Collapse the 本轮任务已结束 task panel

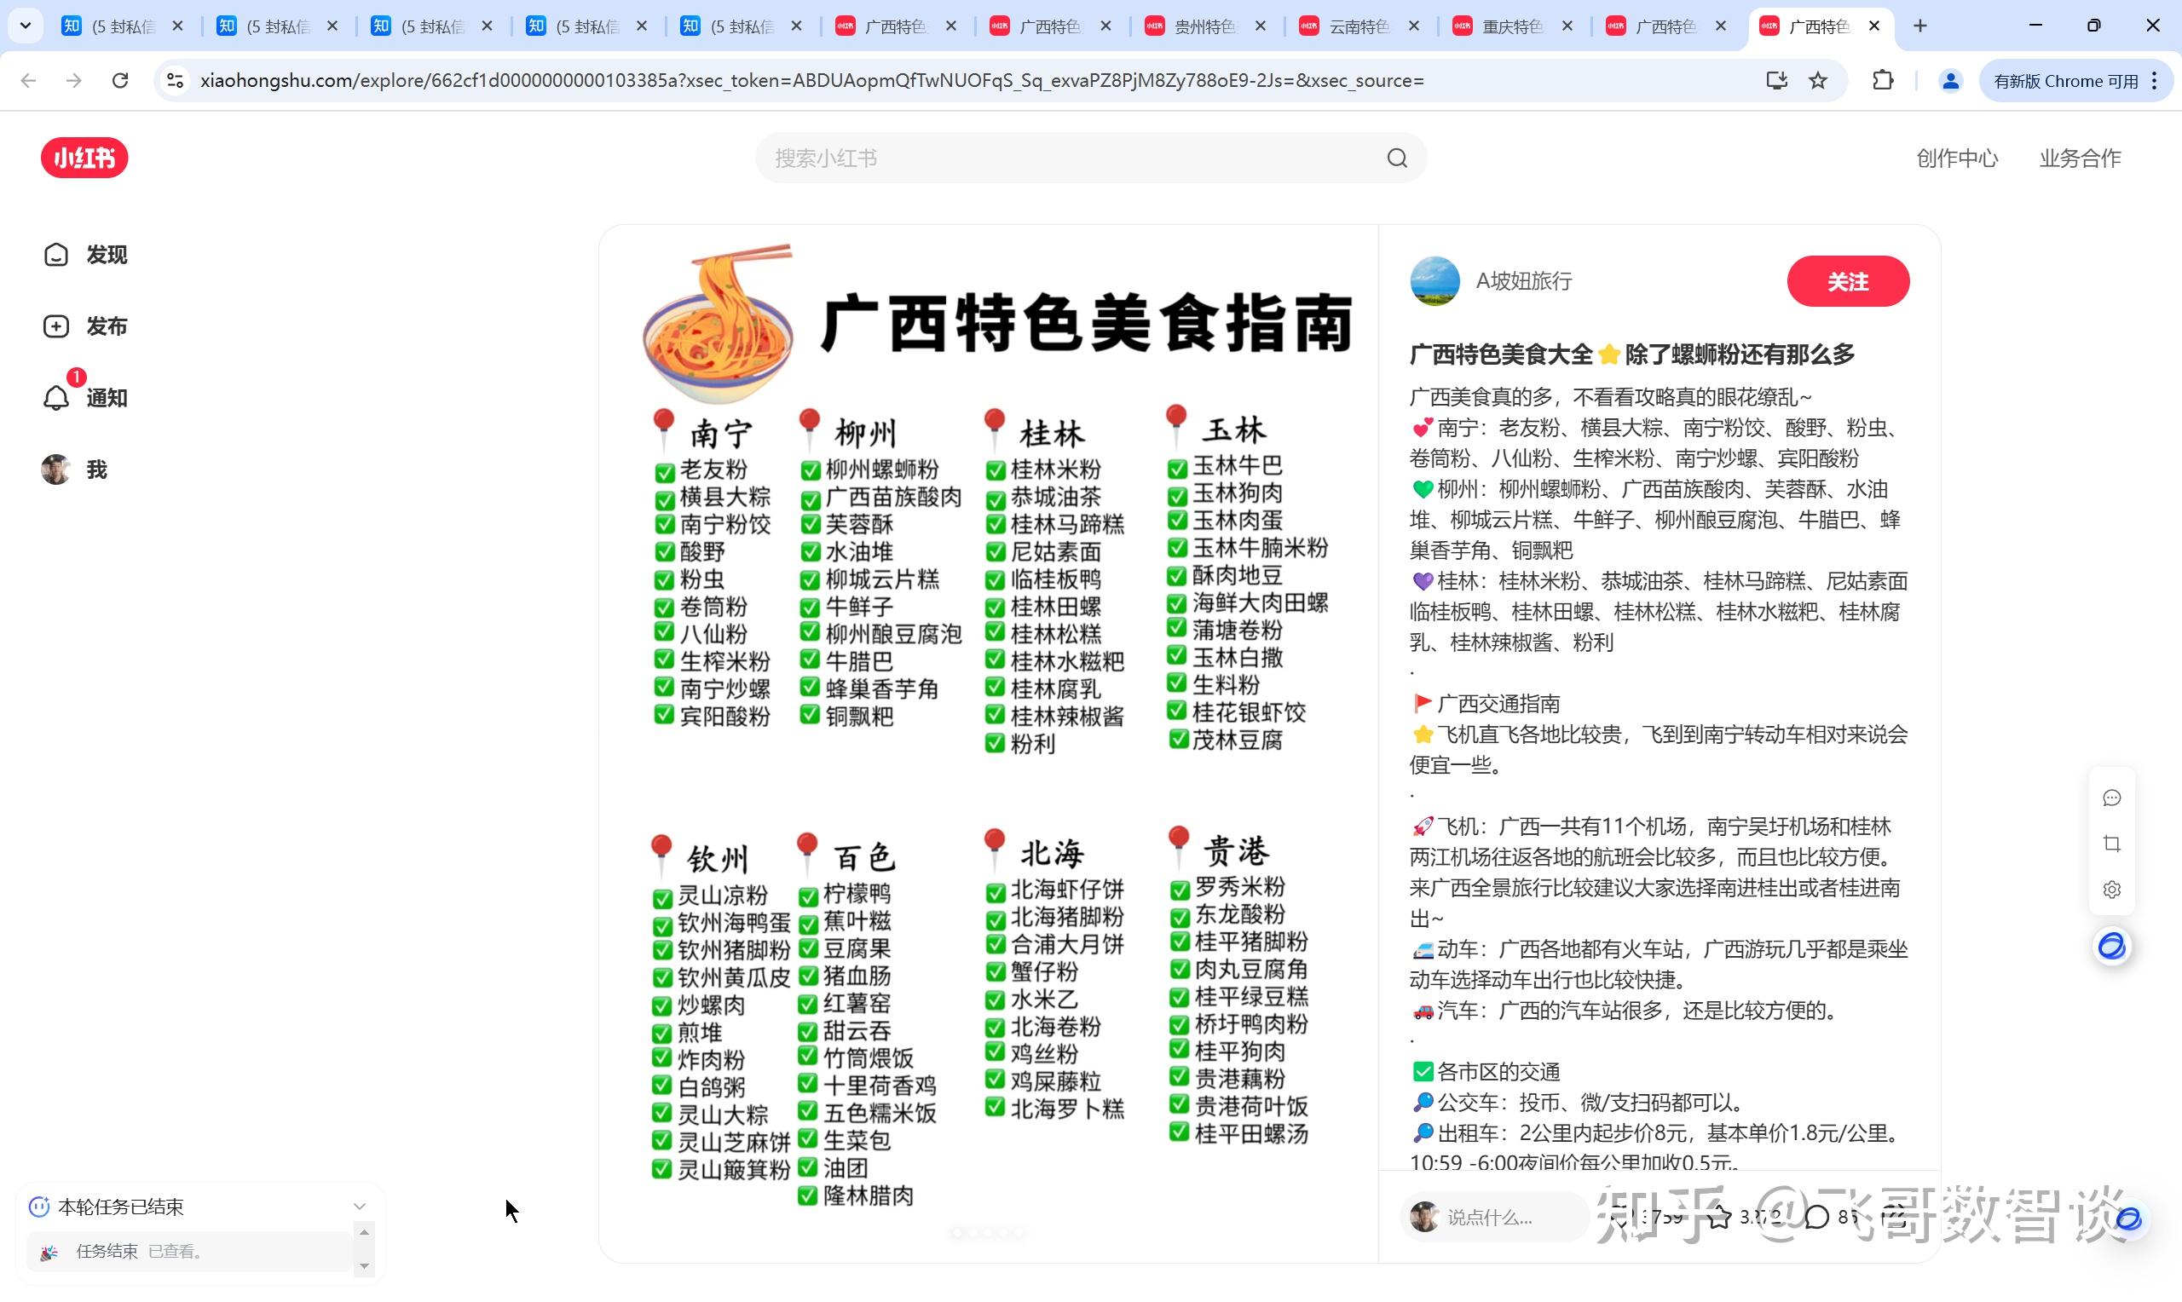(359, 1207)
